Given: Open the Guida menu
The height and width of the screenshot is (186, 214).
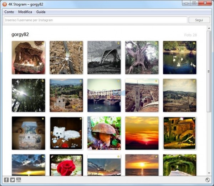Looking at the screenshot, I should (x=41, y=12).
